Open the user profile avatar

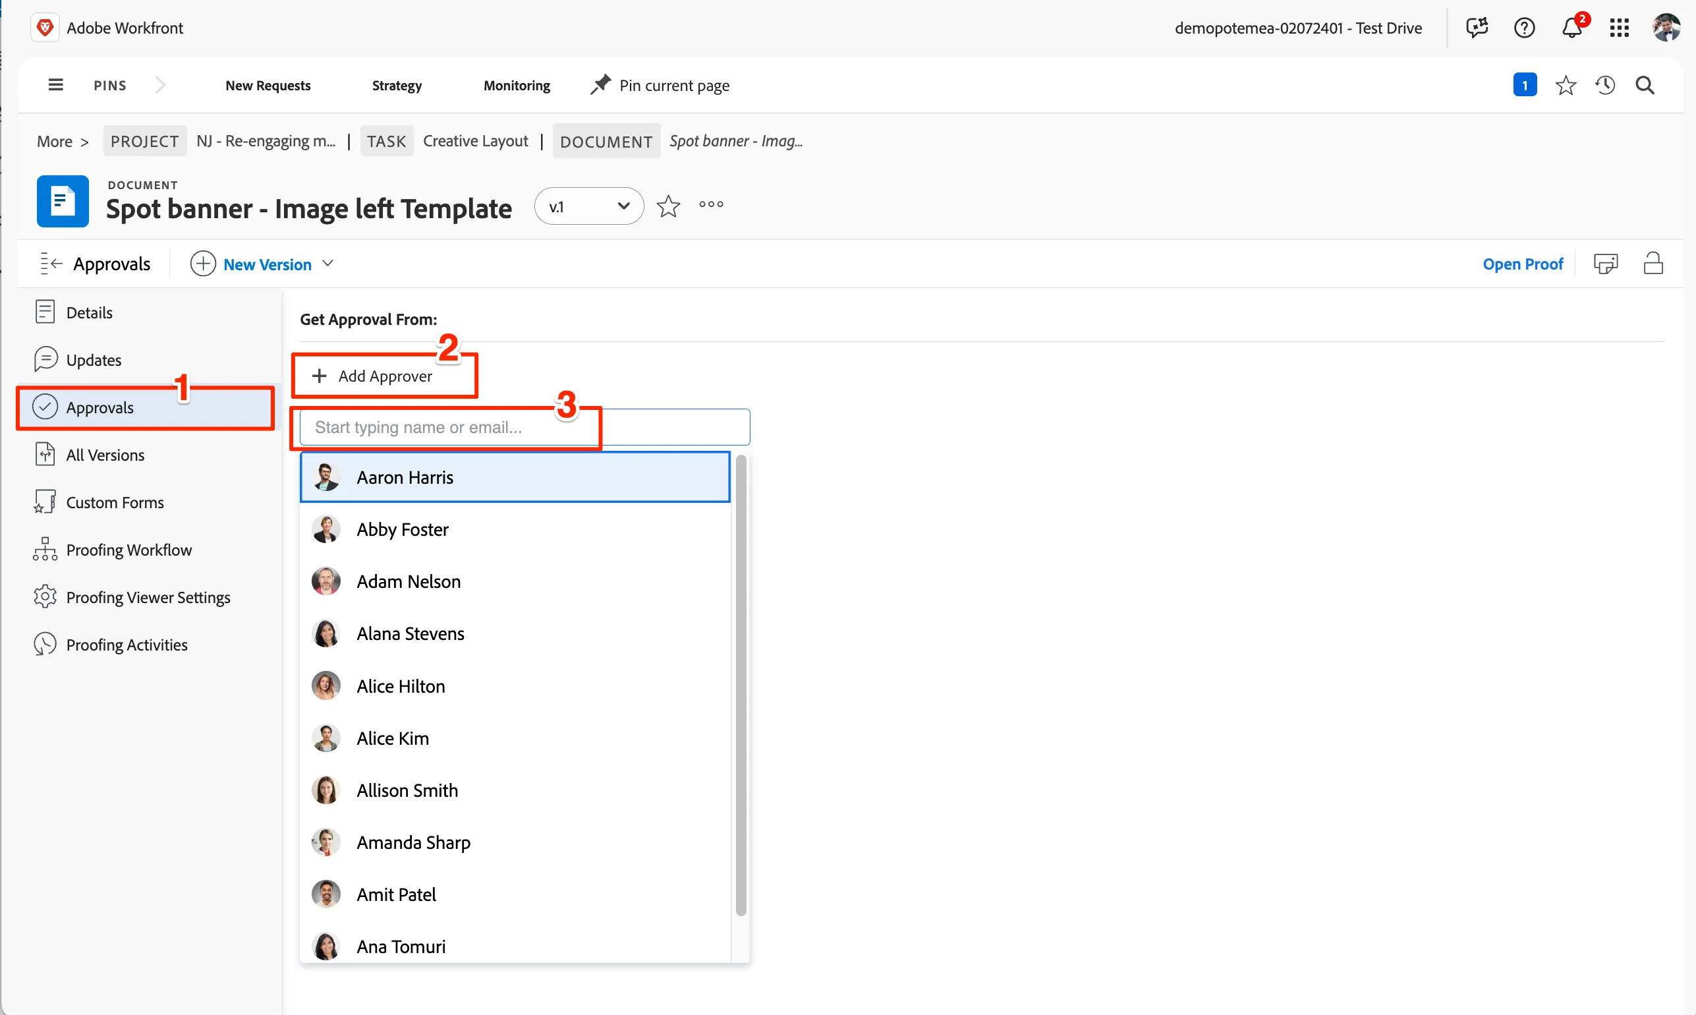pyautogui.click(x=1666, y=28)
